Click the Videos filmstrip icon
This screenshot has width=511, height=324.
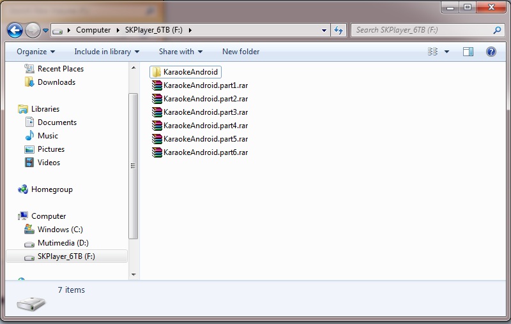click(29, 163)
